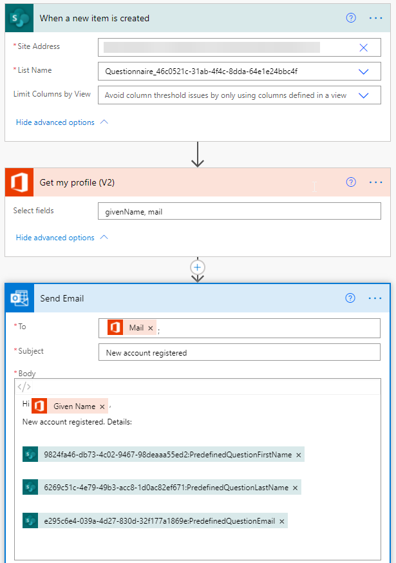Viewport: 396px width, 563px height.
Task: Click the Select fields input box
Action: pos(239,211)
